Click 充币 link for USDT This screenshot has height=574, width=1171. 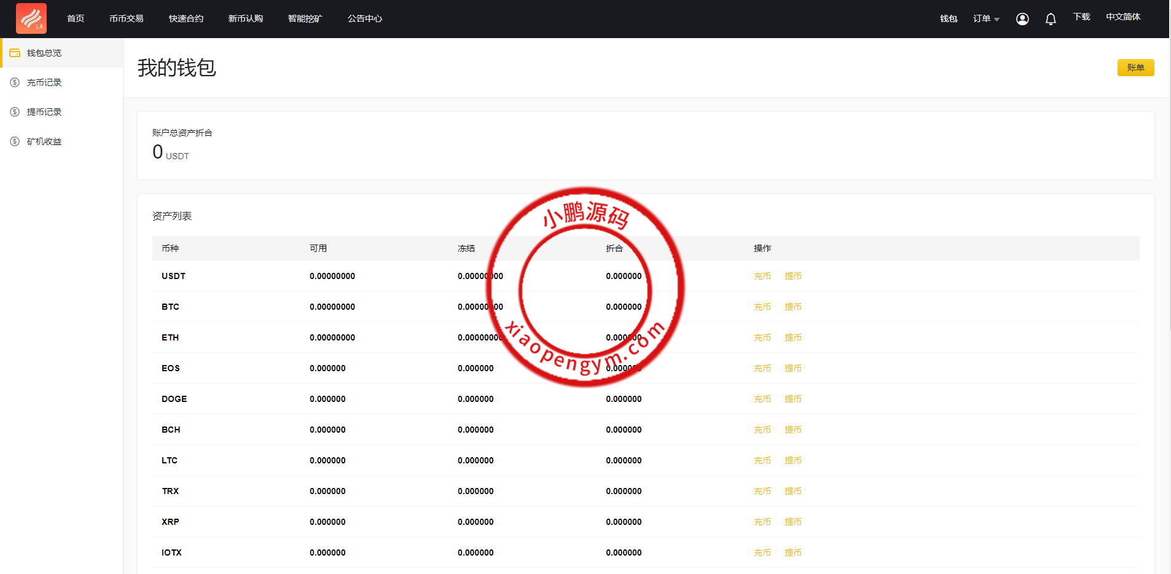762,276
